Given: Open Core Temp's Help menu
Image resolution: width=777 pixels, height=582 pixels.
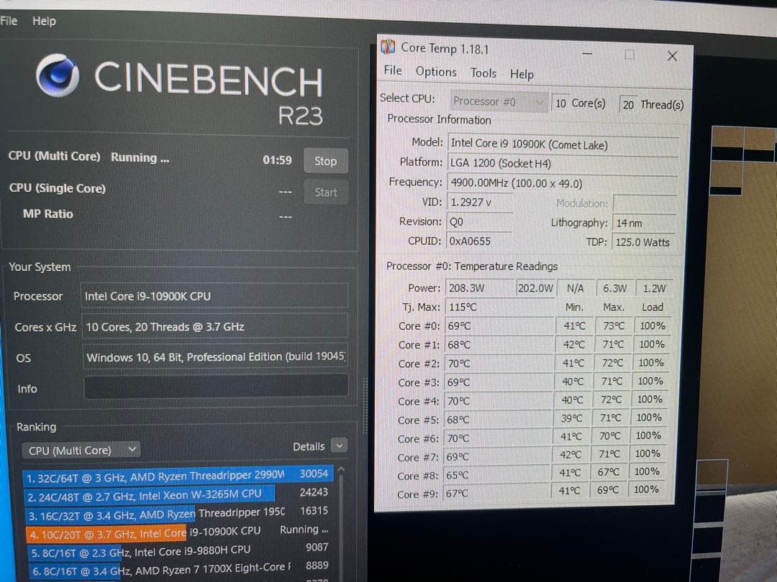Looking at the screenshot, I should [522, 74].
